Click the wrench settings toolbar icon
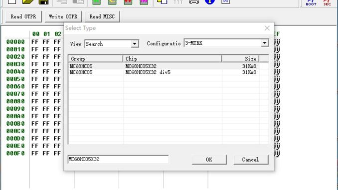The height and width of the screenshot is (190, 338). pos(194,2)
